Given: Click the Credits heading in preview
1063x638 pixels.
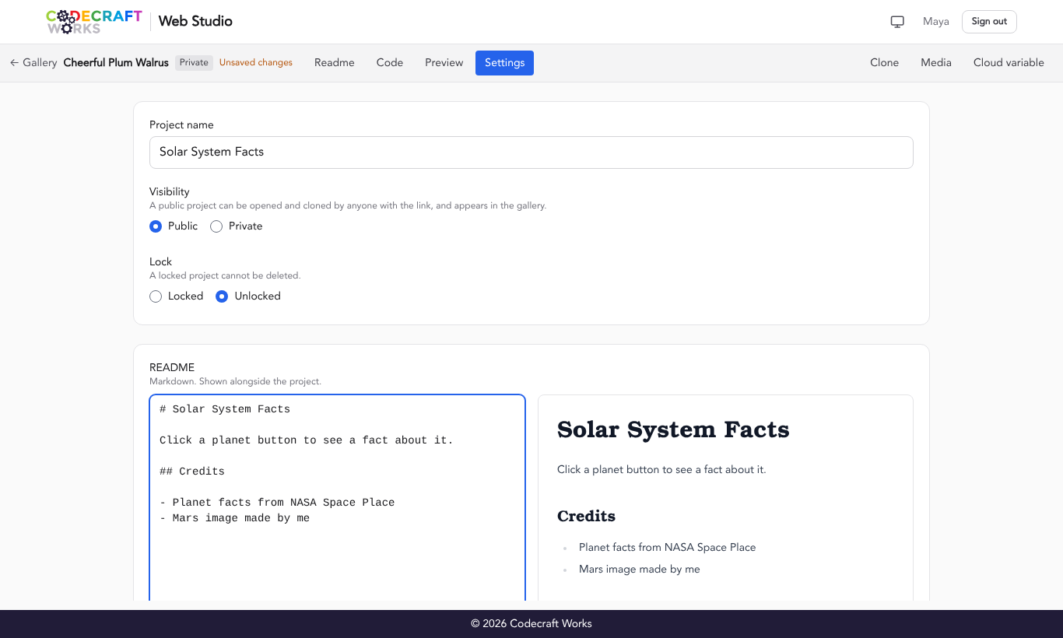Looking at the screenshot, I should (586, 516).
